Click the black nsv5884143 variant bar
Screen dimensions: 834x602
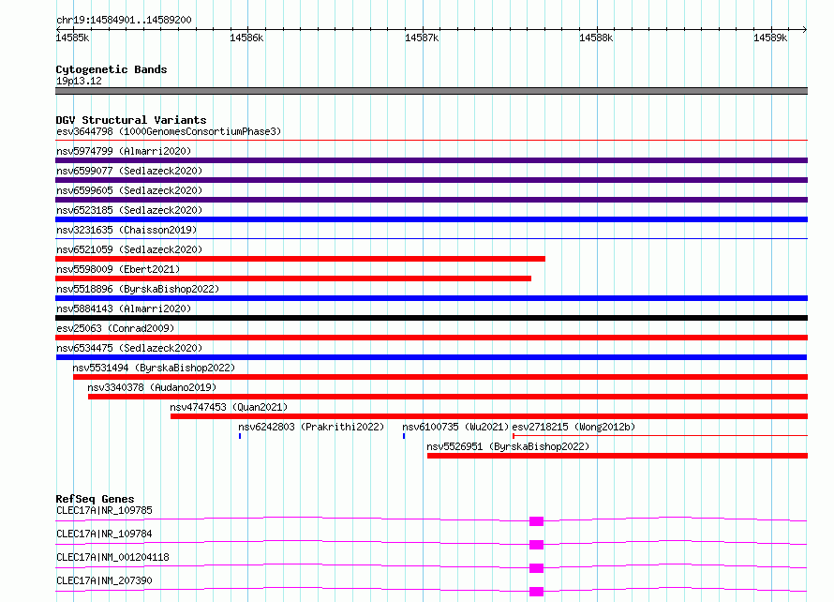[x=431, y=318]
